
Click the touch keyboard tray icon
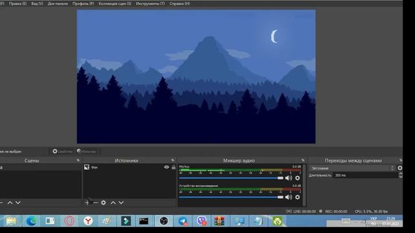pos(346,221)
